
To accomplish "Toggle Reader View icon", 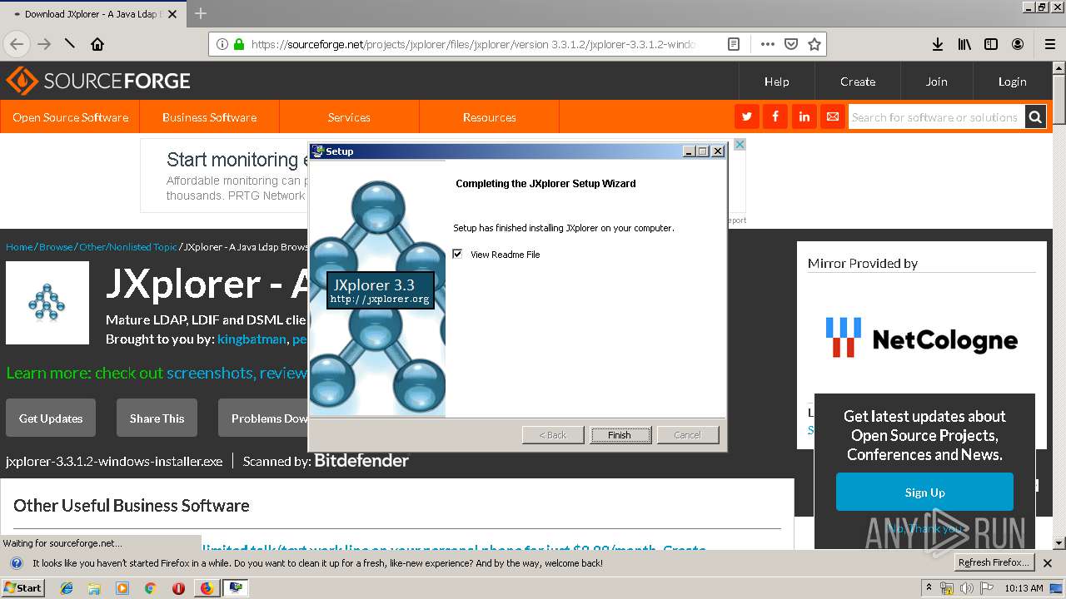I will pos(734,44).
